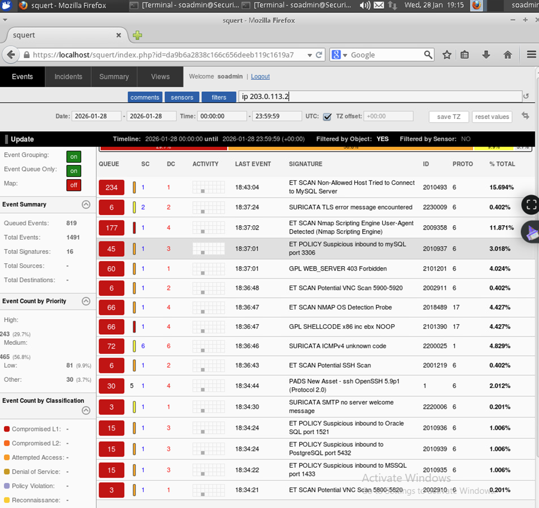The image size is (539, 508).
Task: Expand queue 72 for ICMPv4 unknown code
Action: coord(111,346)
